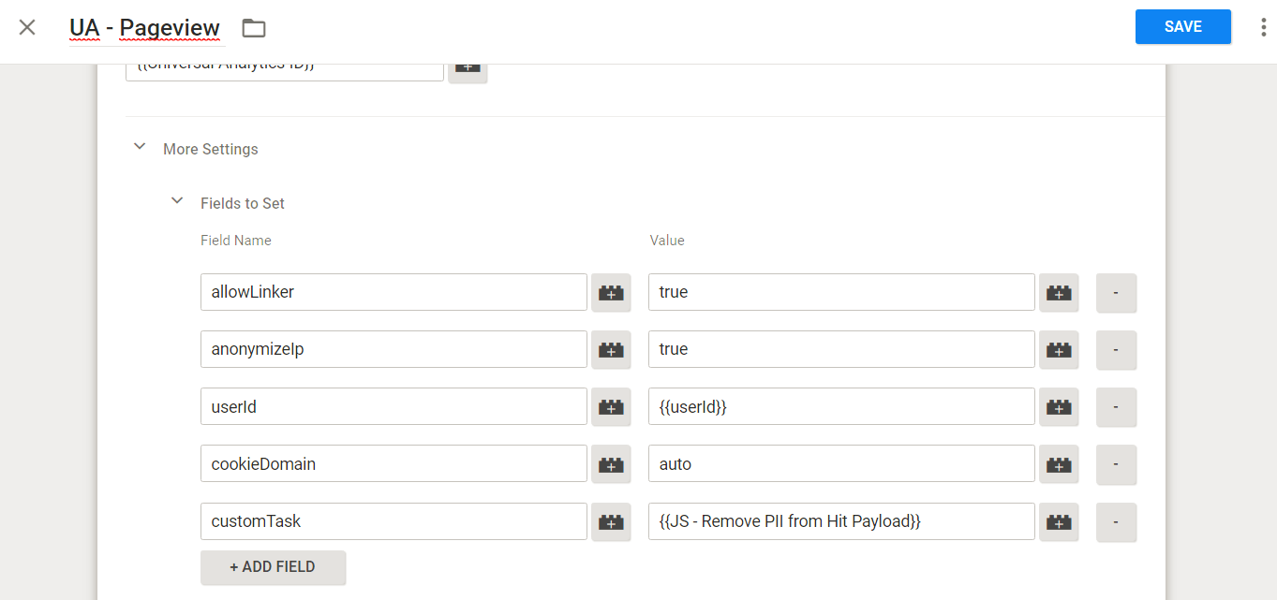Open the three-dot more actions menu
The width and height of the screenshot is (1277, 600).
[x=1263, y=27]
